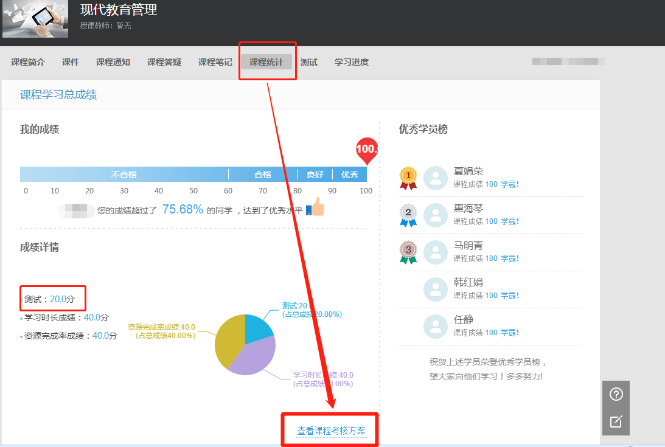Click the avatar next to 夏娟荣

pos(435,178)
